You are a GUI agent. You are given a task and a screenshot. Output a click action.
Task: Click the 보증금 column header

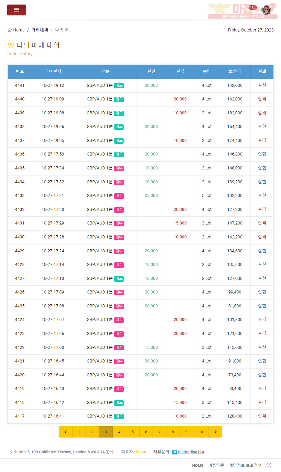click(x=235, y=71)
